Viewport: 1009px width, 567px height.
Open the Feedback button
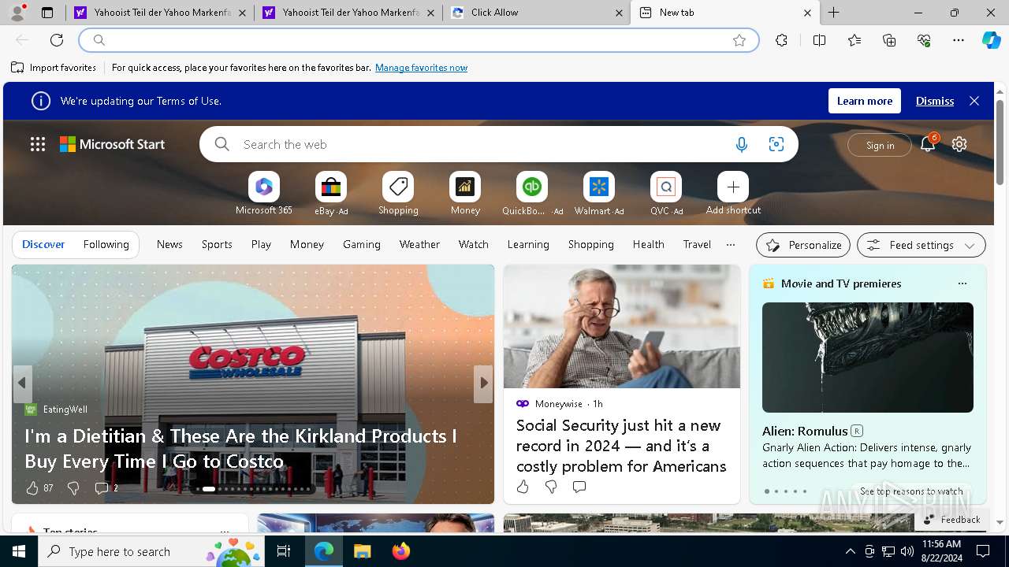pos(952,519)
